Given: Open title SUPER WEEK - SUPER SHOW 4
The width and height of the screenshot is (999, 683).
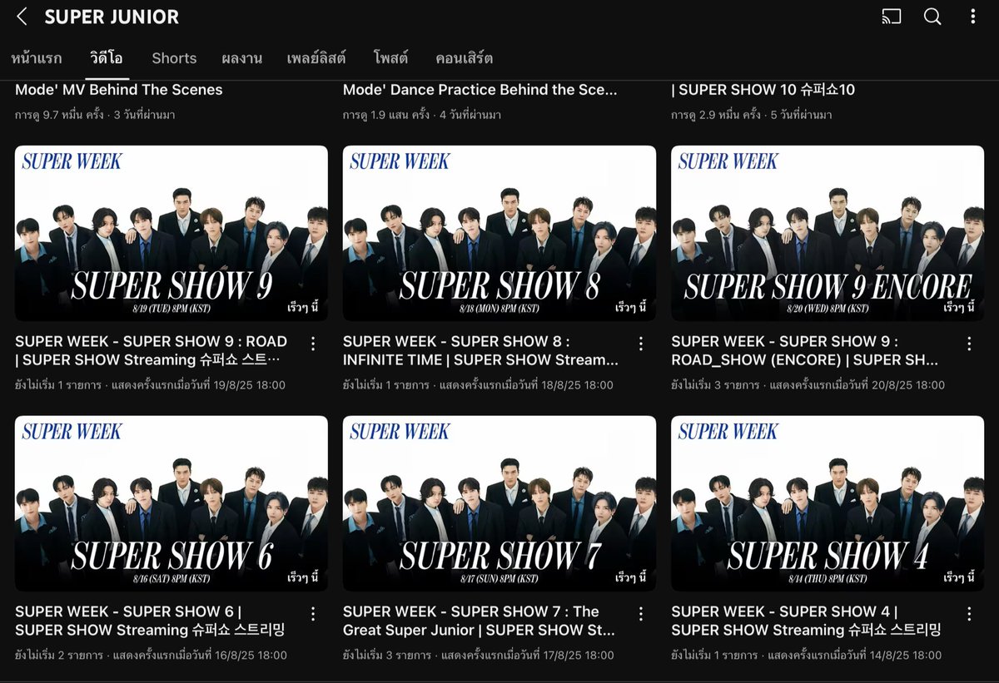Looking at the screenshot, I should pos(806,621).
